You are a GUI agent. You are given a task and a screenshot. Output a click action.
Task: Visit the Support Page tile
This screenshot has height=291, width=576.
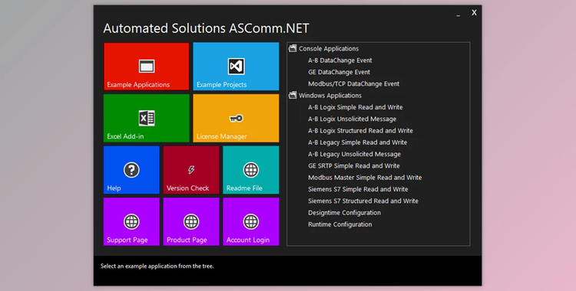[x=131, y=222]
